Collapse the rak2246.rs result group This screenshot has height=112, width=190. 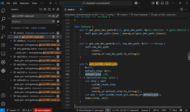click(x=11, y=64)
